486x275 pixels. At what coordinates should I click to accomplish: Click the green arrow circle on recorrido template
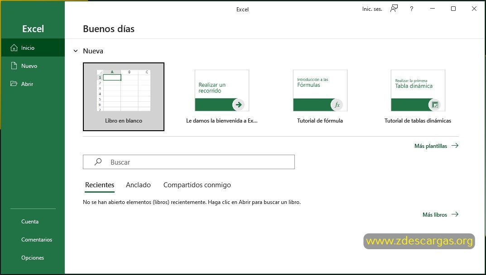[238, 104]
